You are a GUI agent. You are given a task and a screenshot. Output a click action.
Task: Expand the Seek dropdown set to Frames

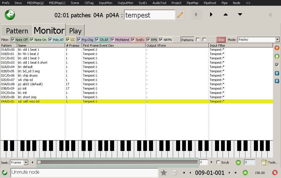pyautogui.click(x=26, y=162)
